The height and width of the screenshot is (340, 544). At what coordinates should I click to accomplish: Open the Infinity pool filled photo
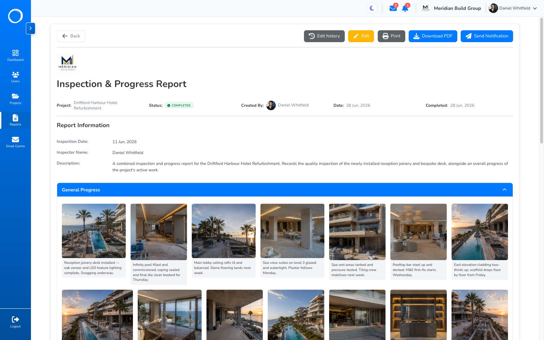(x=159, y=232)
